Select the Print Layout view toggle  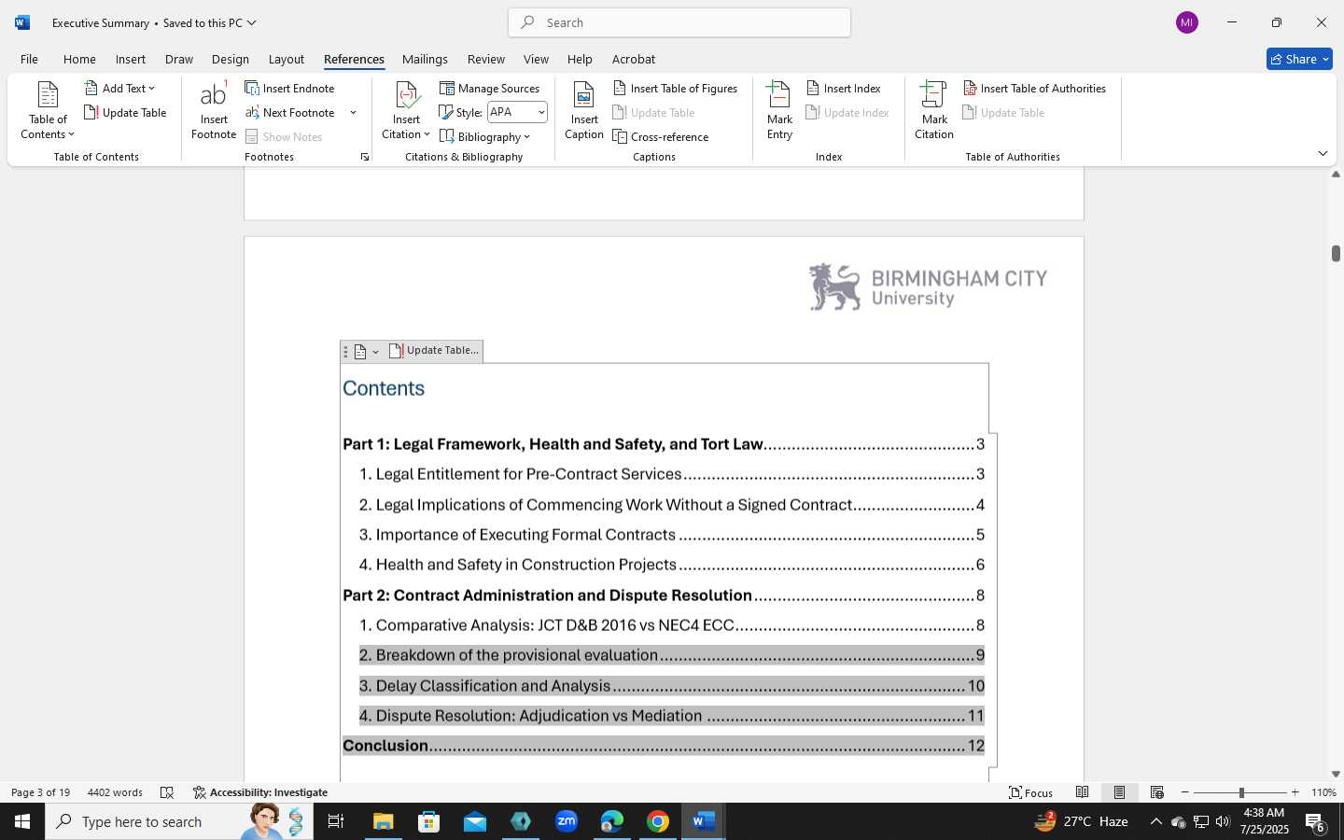point(1119,792)
